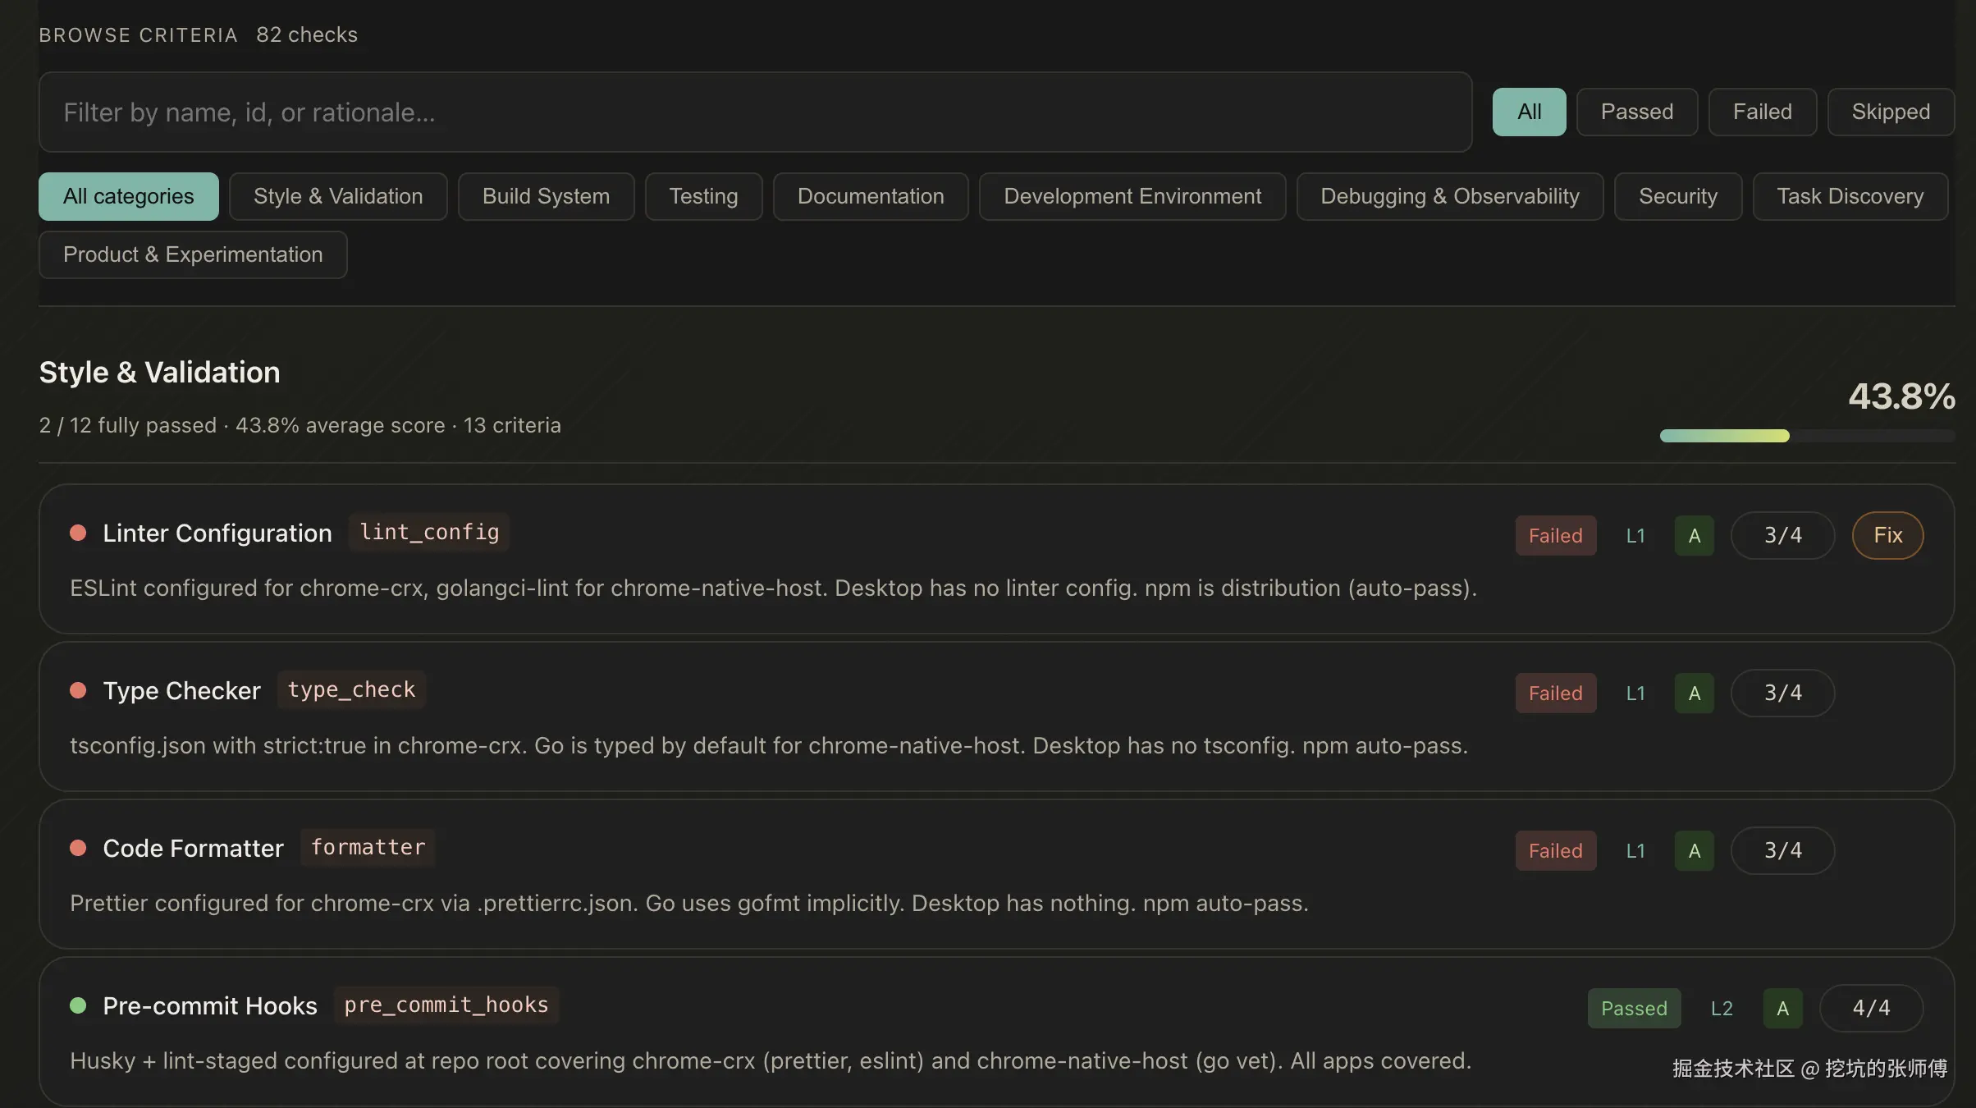Filter by Product & Experimentation category
Screen dimensions: 1976x1108
pyautogui.click(x=193, y=254)
